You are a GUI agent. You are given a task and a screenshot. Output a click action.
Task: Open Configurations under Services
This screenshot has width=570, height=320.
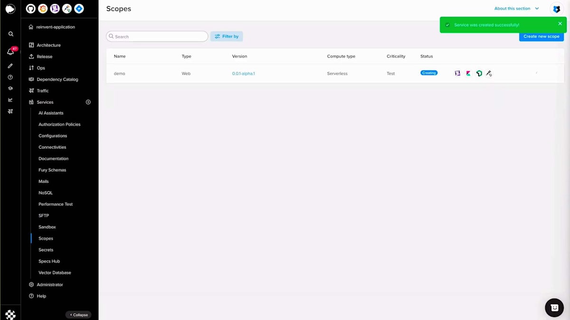click(x=53, y=136)
